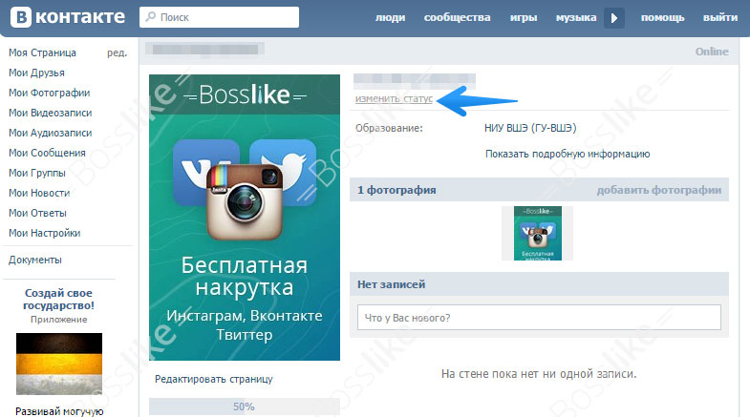Screen dimensions: 750x417
Task: Click НИУ ВШЭ (ГУ-ВШЭ) education link
Action: [530, 128]
